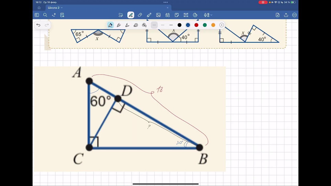Pick the green pen color
The image size is (331, 186).
pos(205,25)
